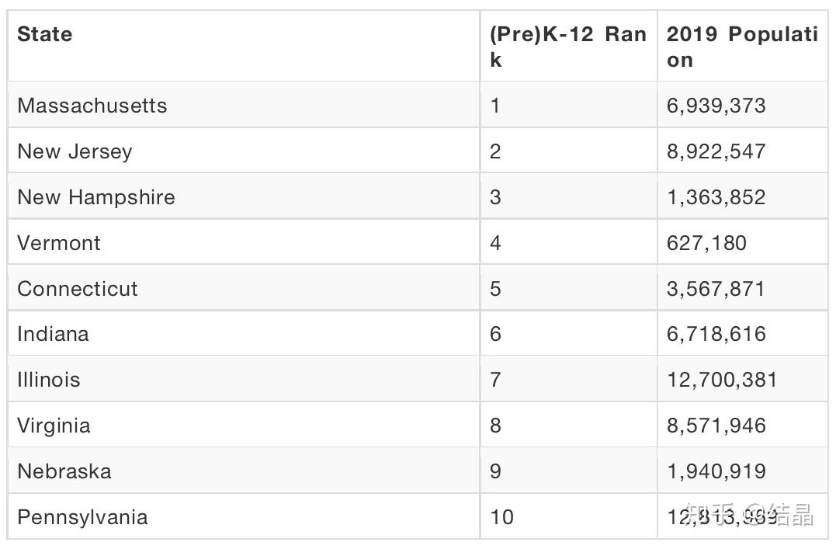Click Illinois population 12,700,381
Image resolution: width=836 pixels, height=549 pixels.
point(721,380)
